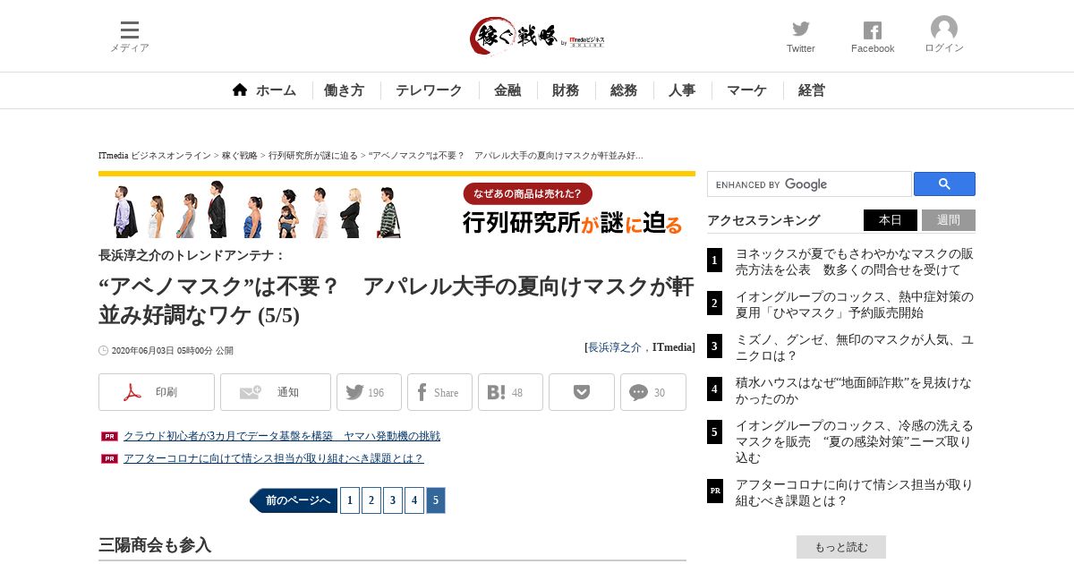Open the 金融 menu item

pos(507,90)
